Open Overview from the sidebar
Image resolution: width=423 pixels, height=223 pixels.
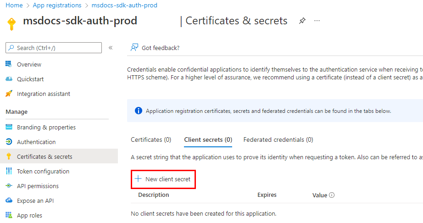coord(29,64)
